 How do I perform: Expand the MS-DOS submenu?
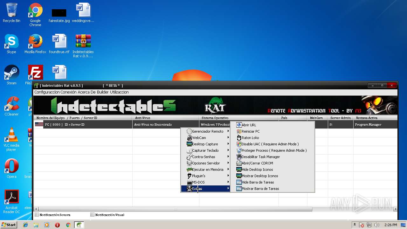pos(205,182)
